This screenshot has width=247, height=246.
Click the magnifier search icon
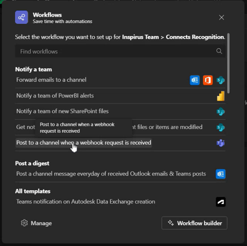coord(219,51)
